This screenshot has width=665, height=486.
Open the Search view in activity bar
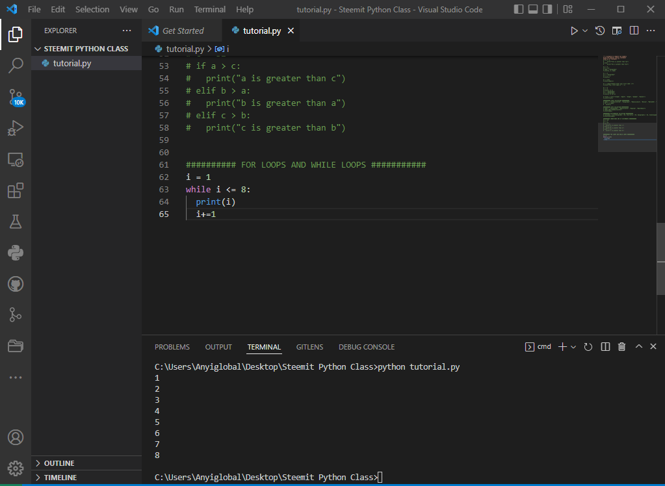16,65
